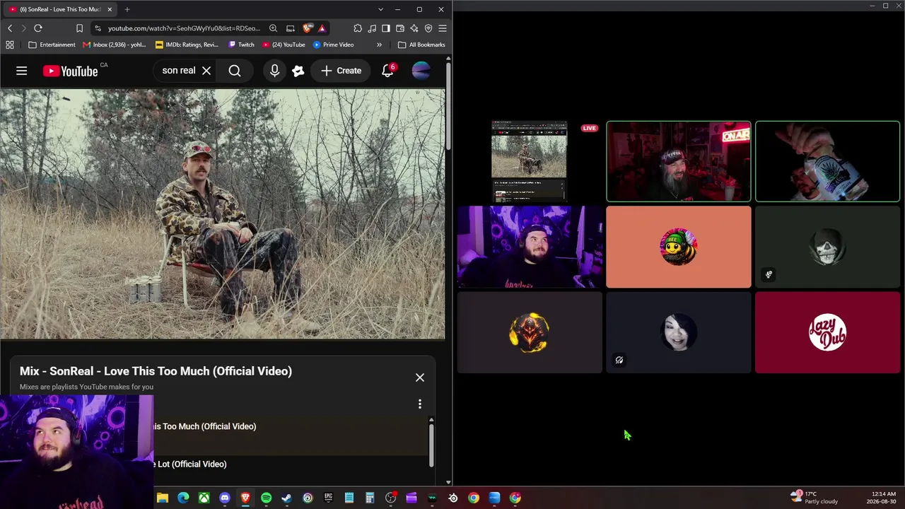Open the Entertainment bookmarks folder
Image resolution: width=905 pixels, height=509 pixels.
click(x=52, y=45)
